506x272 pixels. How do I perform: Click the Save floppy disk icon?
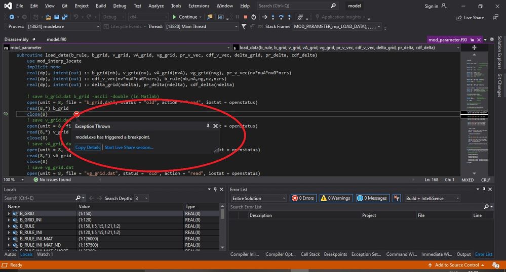pyautogui.click(x=56, y=17)
